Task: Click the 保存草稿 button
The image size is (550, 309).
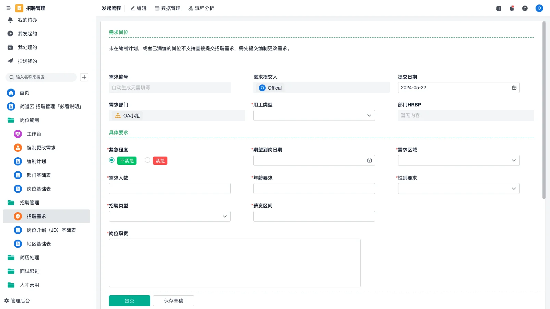Action: (x=173, y=300)
